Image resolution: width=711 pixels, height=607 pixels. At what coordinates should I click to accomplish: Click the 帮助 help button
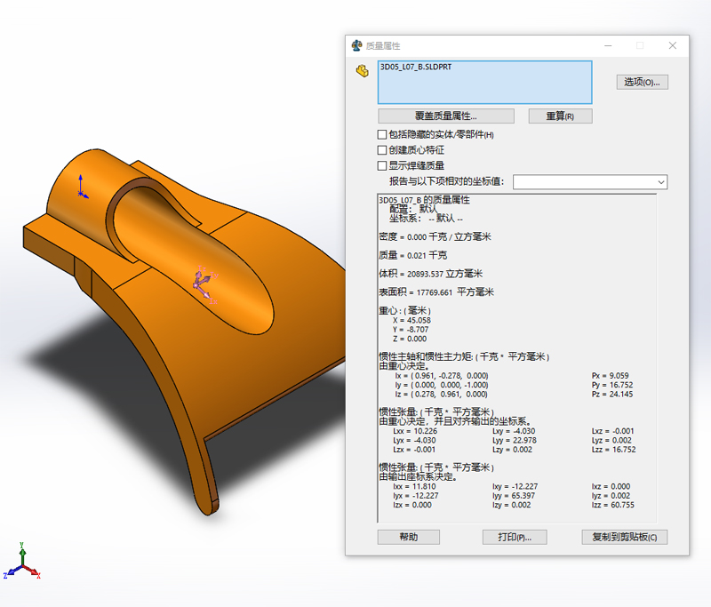coord(408,537)
